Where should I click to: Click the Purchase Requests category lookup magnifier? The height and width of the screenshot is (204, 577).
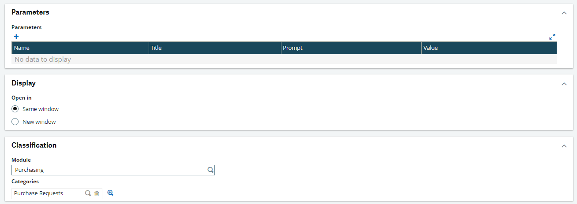[88, 193]
